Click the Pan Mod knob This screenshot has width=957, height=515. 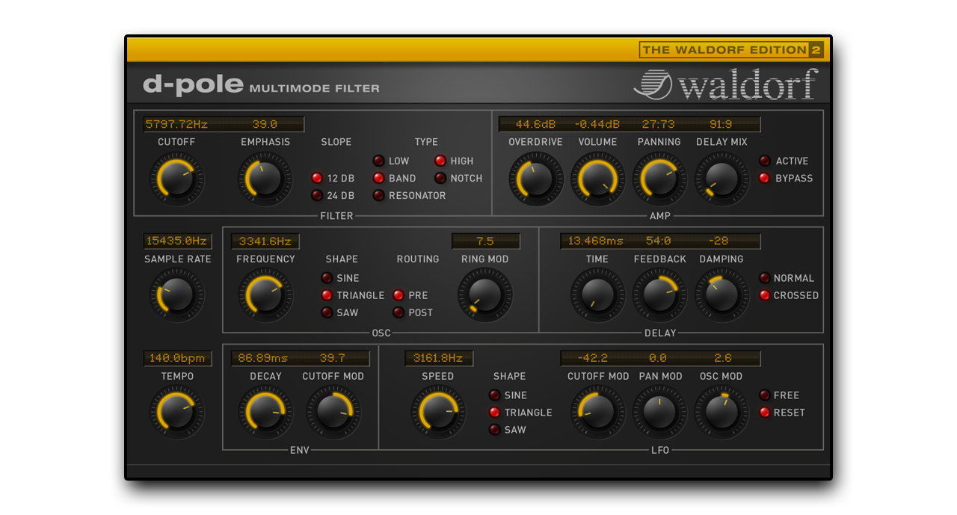pos(659,413)
